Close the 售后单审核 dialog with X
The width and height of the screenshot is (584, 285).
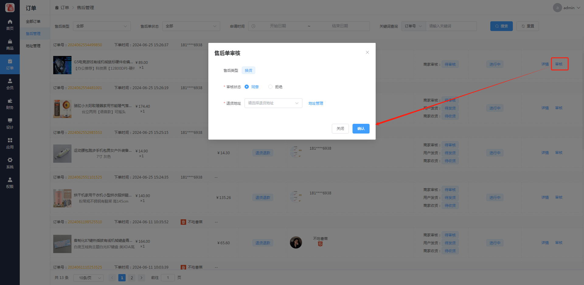[367, 52]
